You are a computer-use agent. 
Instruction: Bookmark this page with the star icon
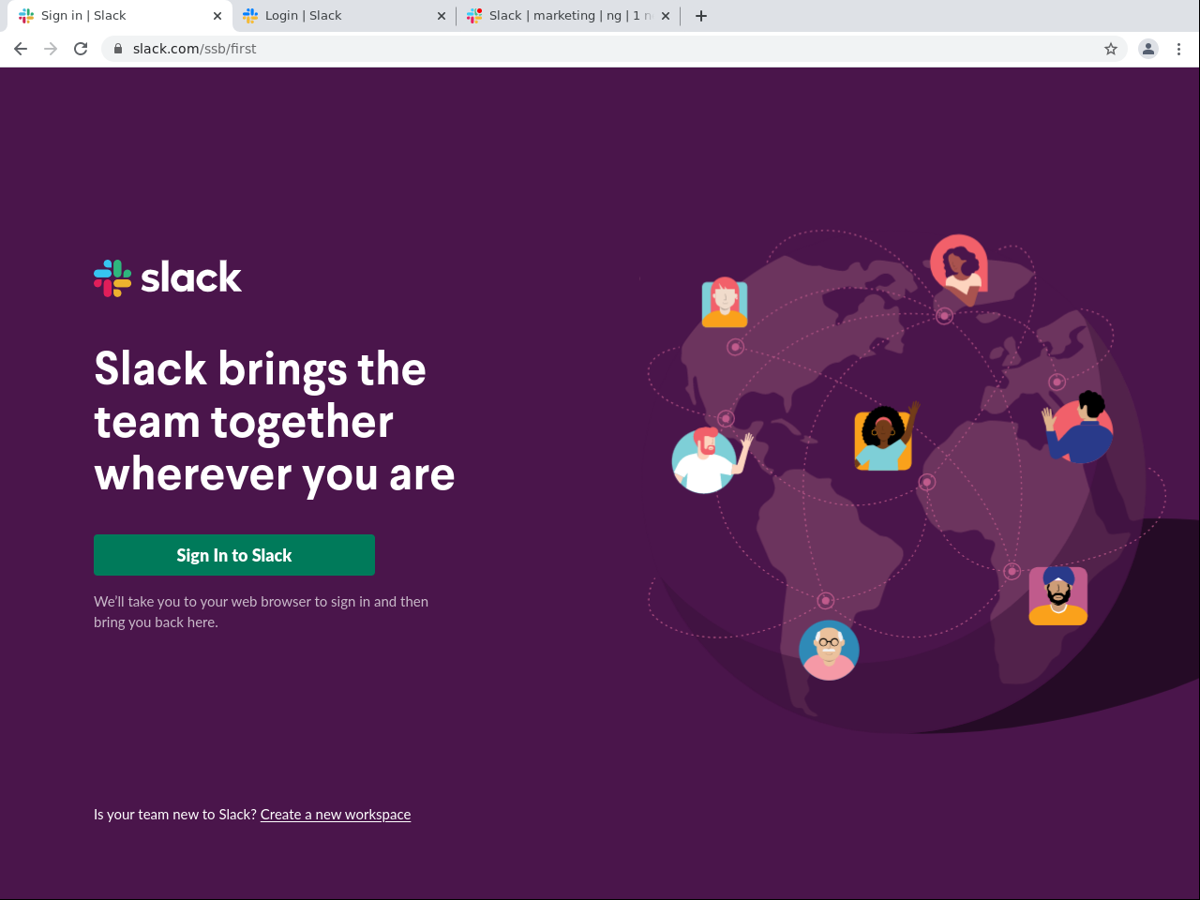(1111, 49)
